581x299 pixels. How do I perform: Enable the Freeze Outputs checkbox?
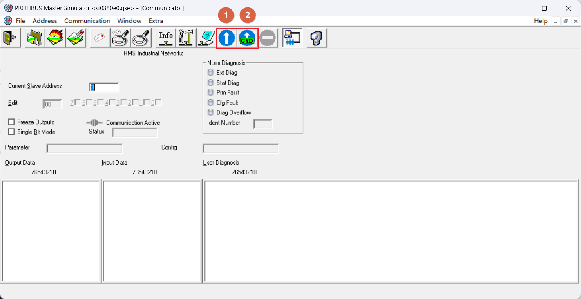pyautogui.click(x=11, y=122)
